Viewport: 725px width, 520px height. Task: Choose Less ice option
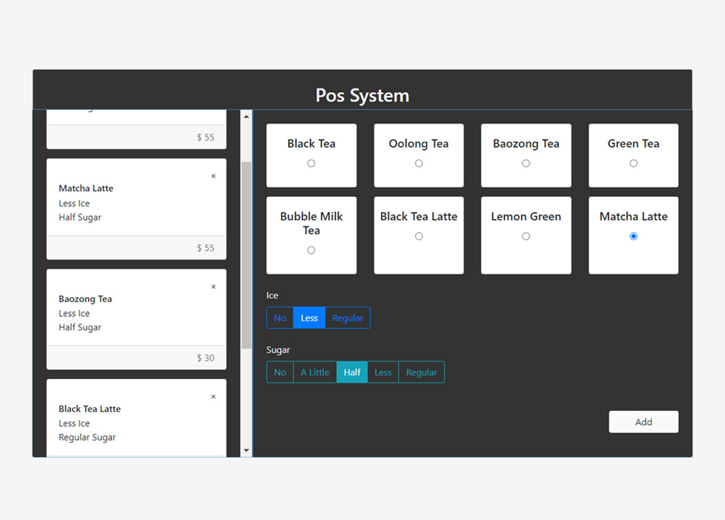pos(309,318)
